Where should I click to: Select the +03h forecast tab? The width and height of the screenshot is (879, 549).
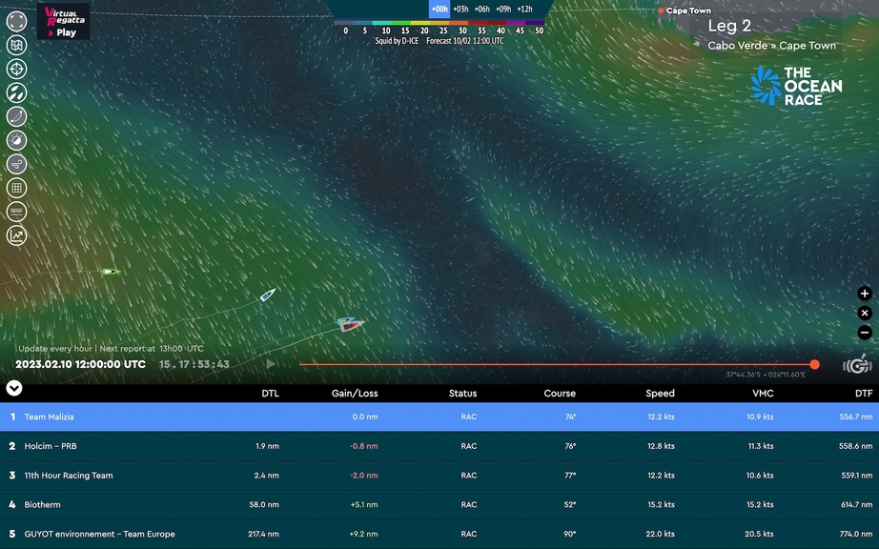(x=460, y=9)
